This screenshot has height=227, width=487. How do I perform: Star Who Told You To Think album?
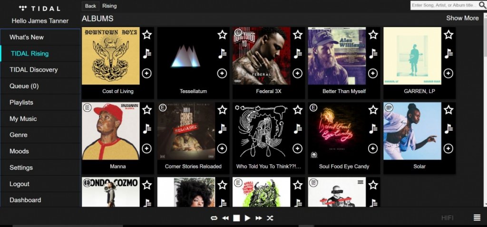point(298,110)
